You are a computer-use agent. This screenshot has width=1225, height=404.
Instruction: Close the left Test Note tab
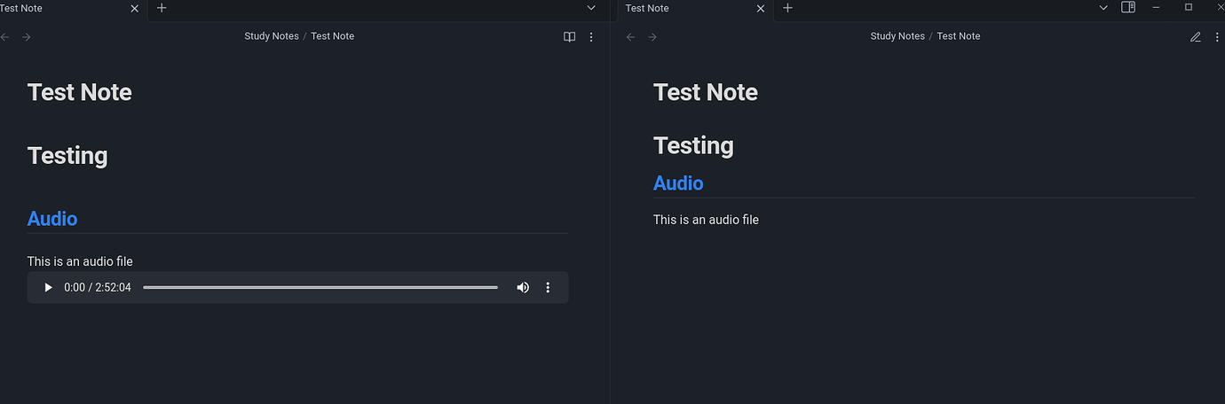pyautogui.click(x=135, y=8)
